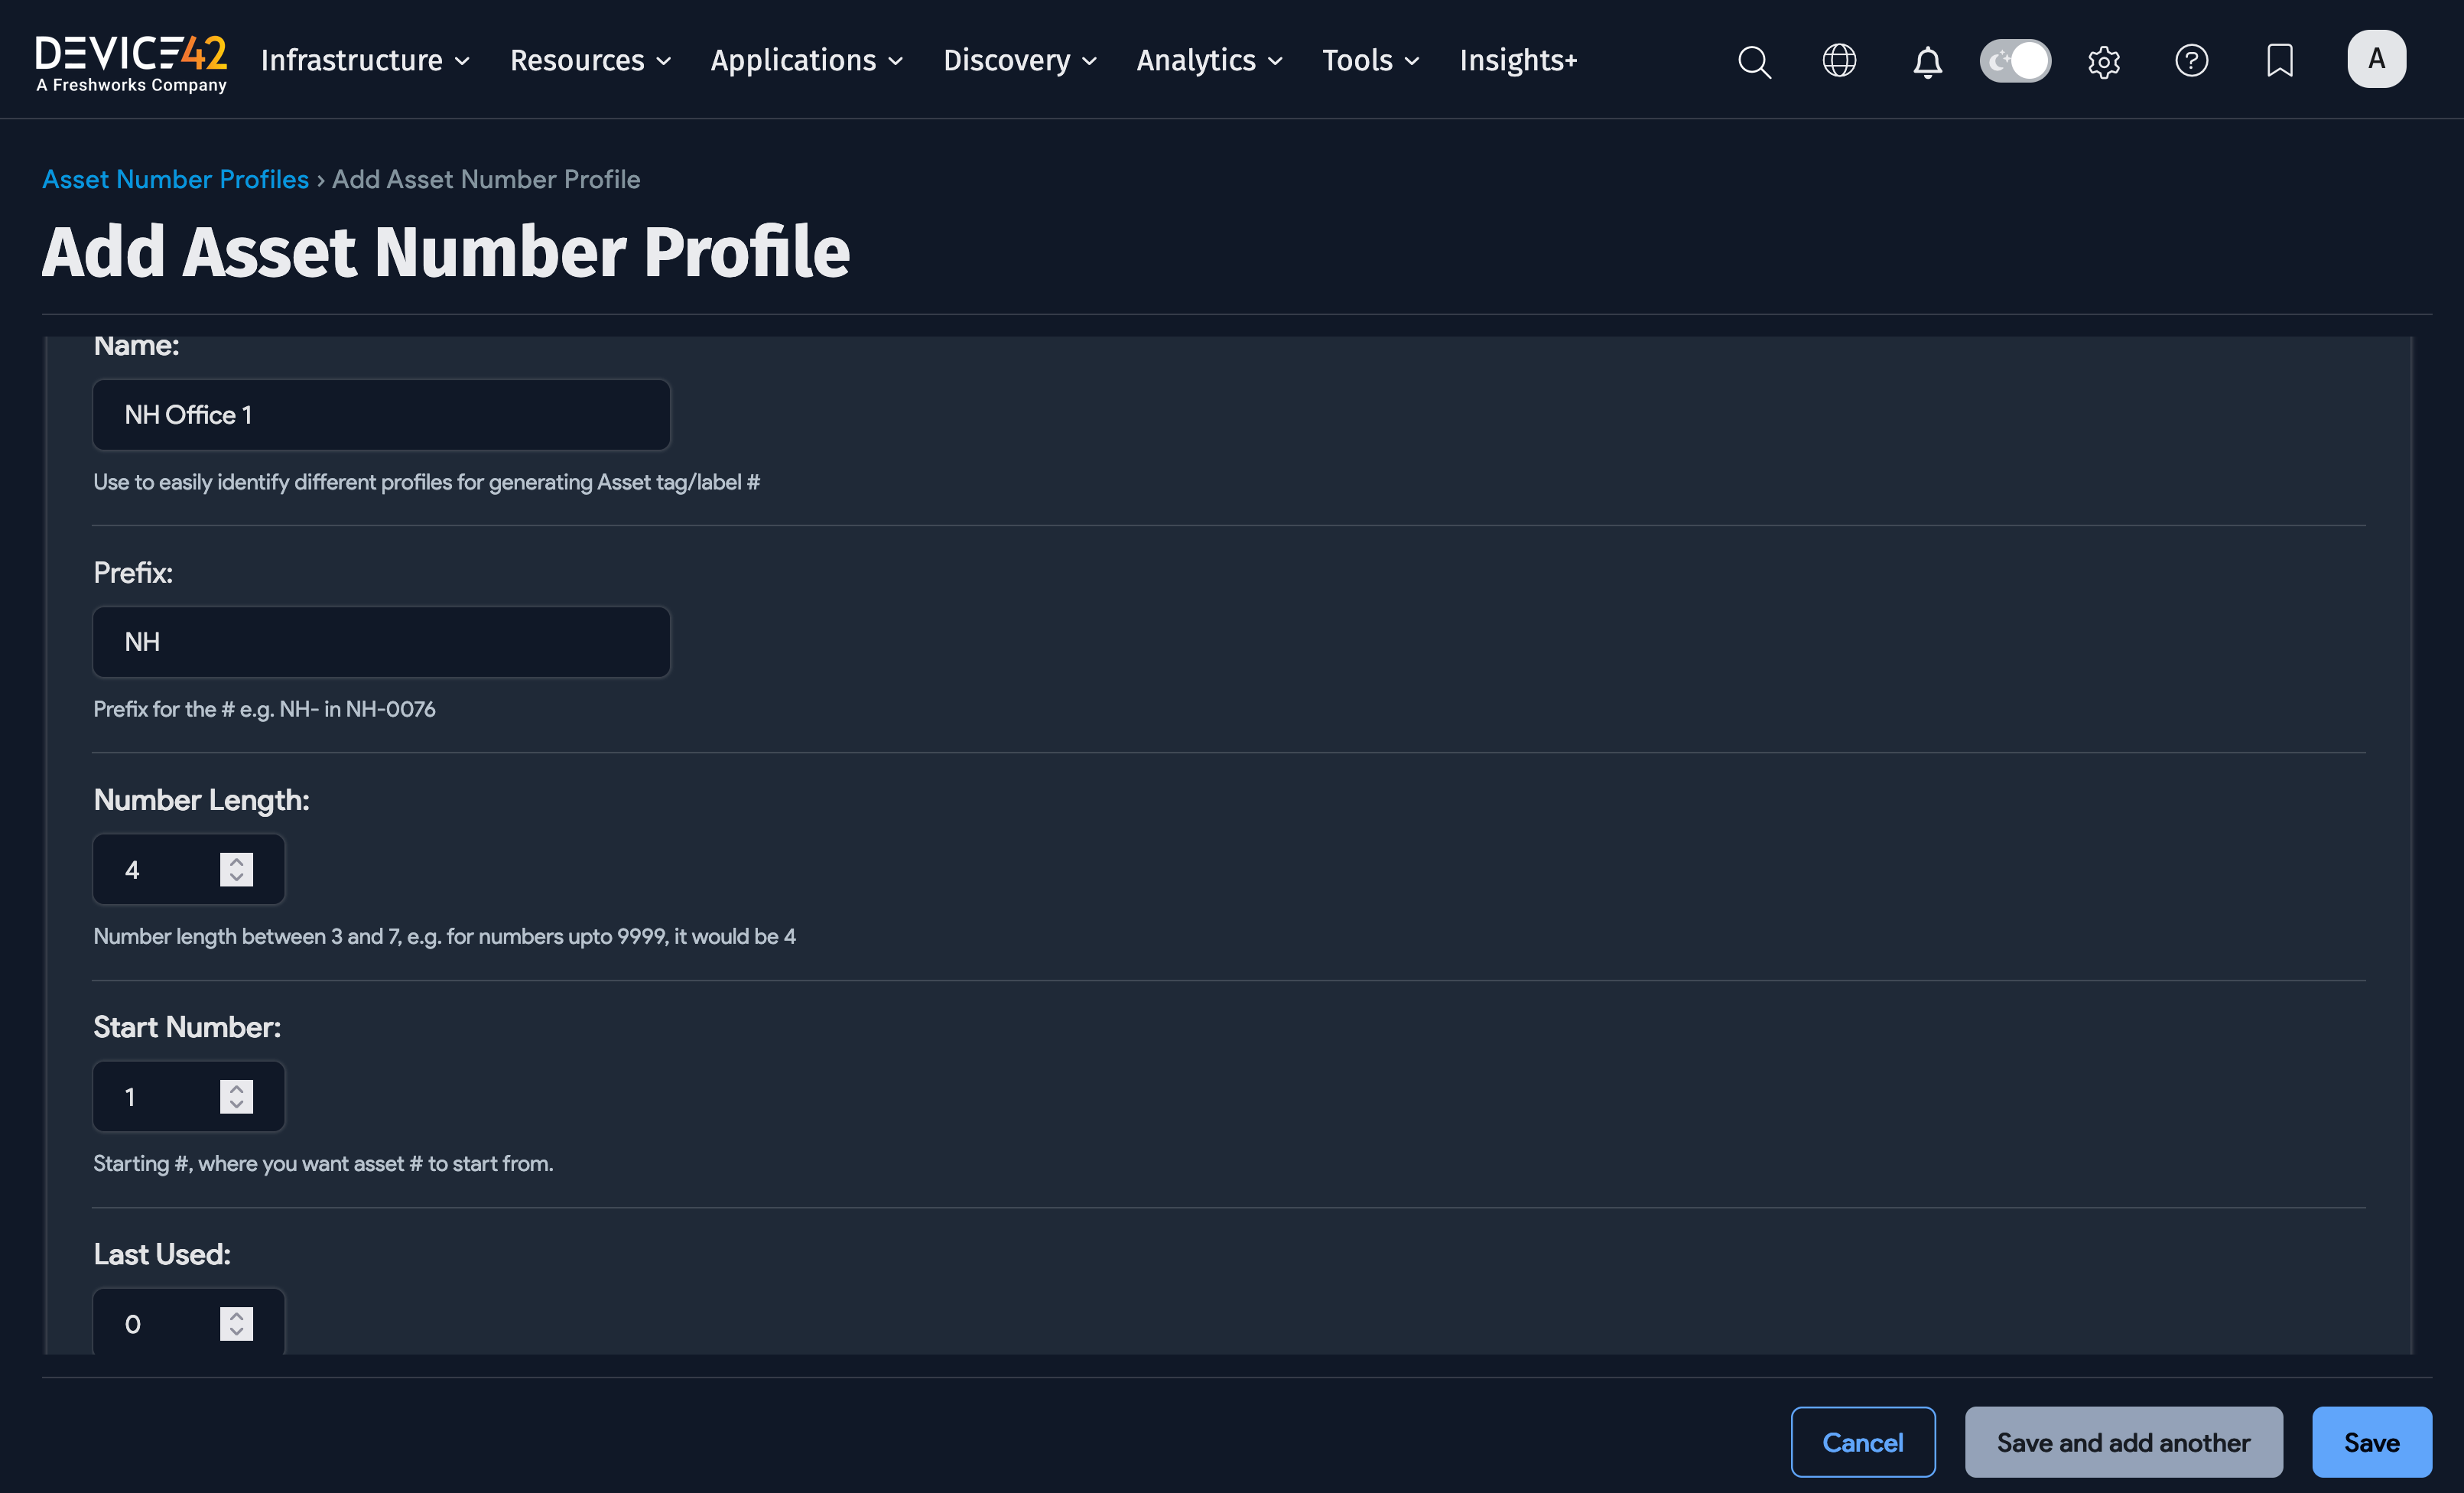The height and width of the screenshot is (1493, 2464).
Task: Open the globe language icon
Action: [x=1839, y=61]
